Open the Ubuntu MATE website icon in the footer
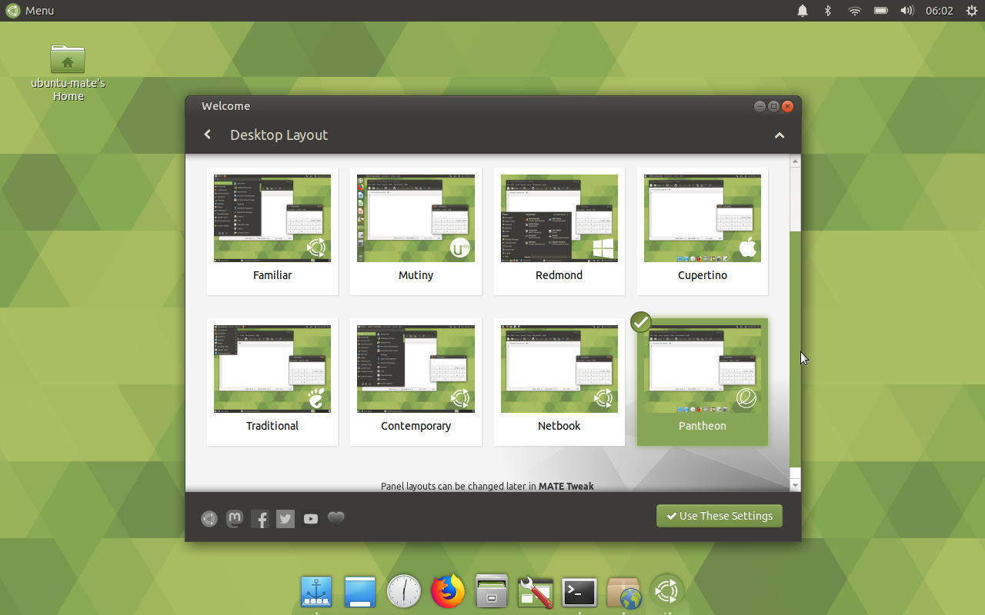This screenshot has width=985, height=615. coord(209,519)
